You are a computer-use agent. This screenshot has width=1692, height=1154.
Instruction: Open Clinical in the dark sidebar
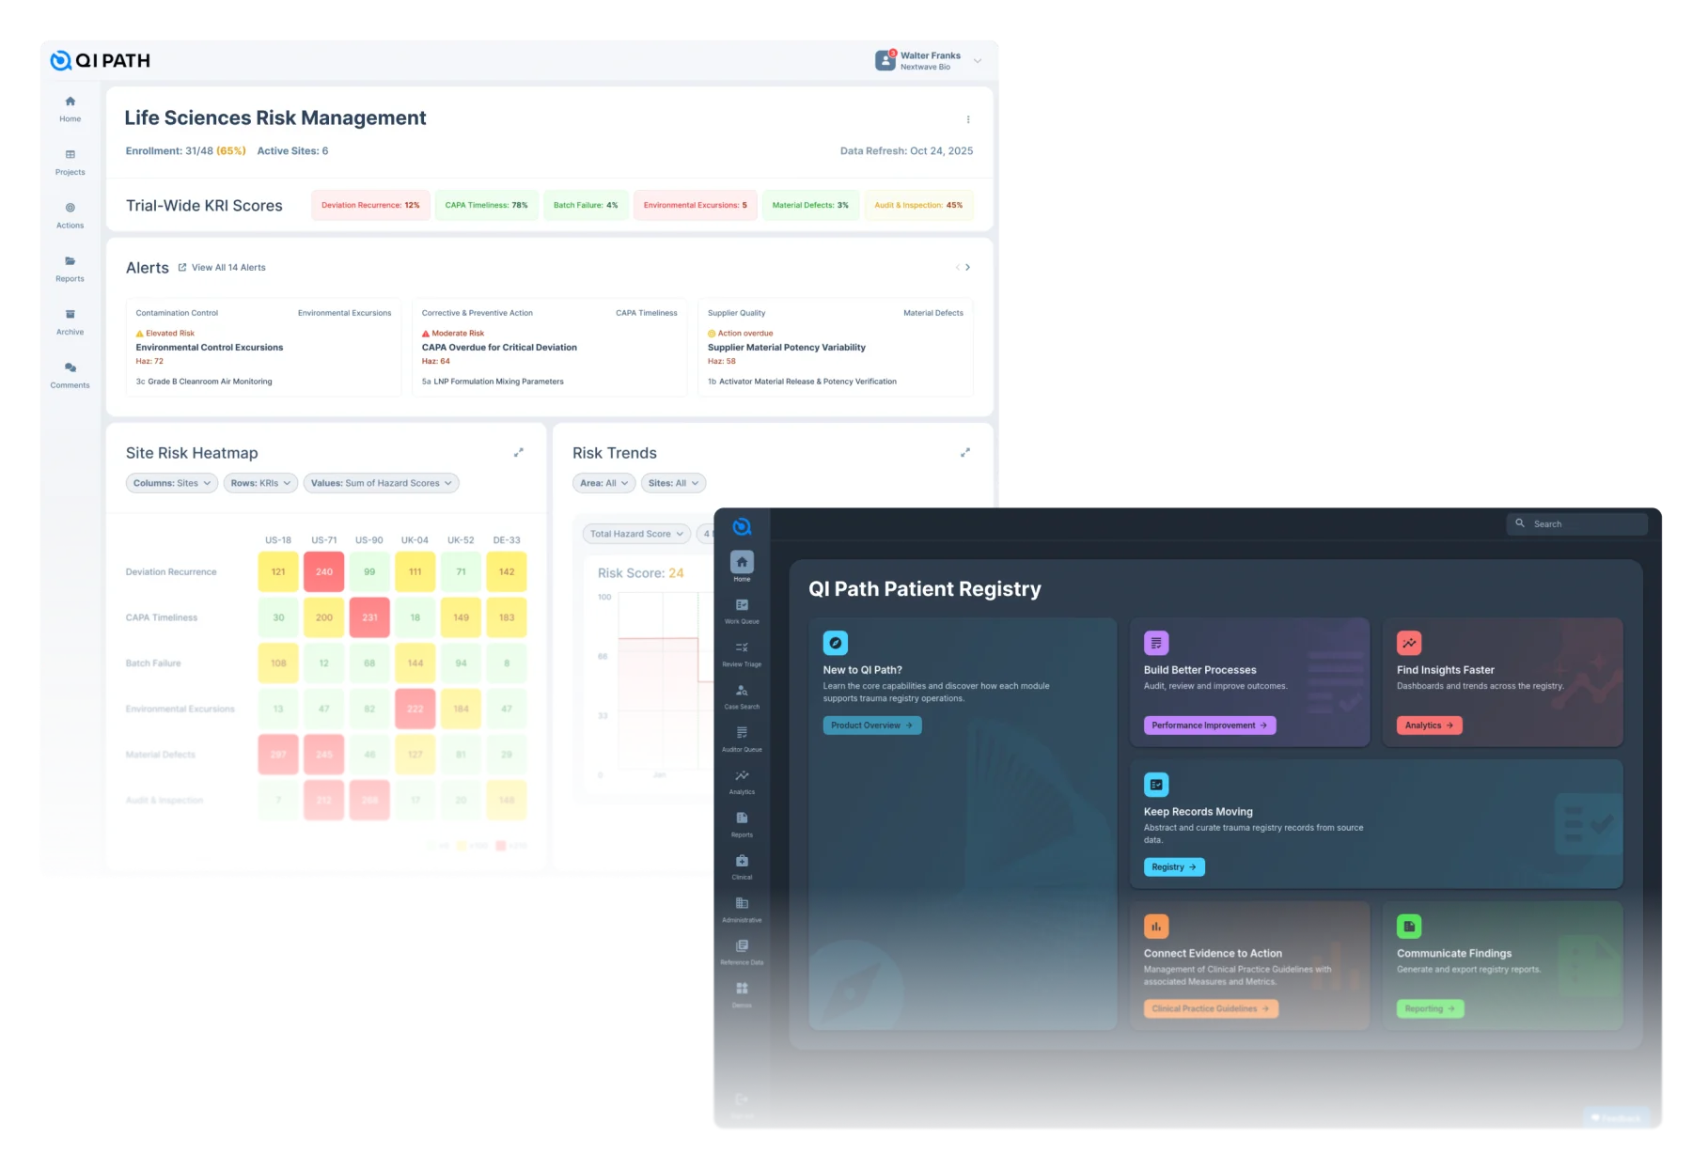742,866
